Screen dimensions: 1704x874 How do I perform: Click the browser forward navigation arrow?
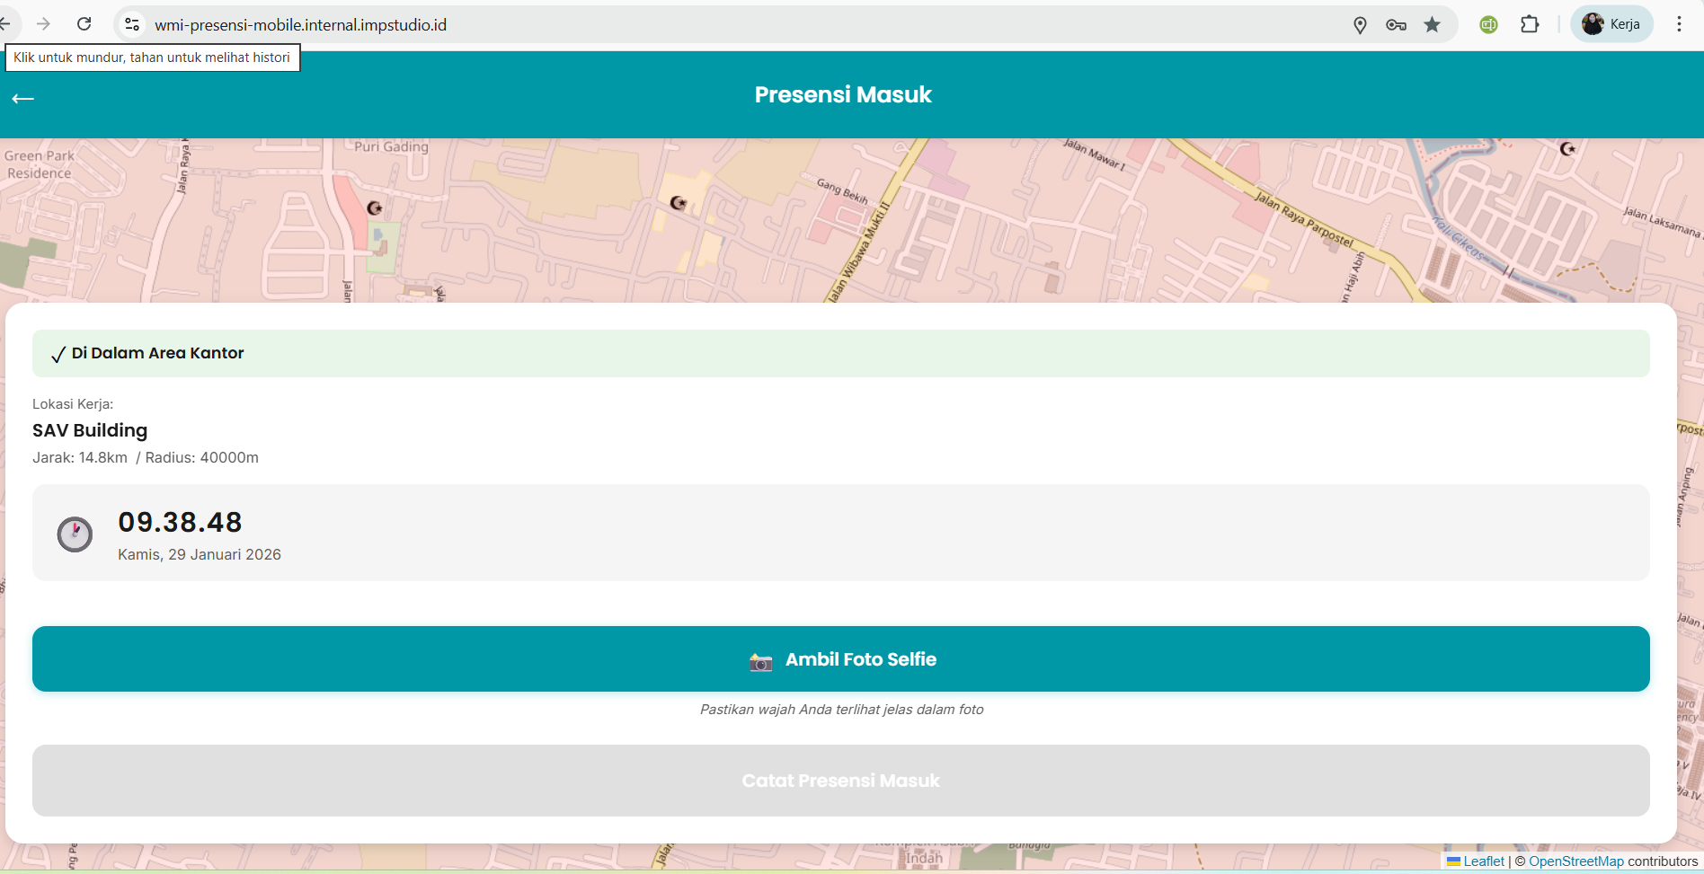click(x=43, y=24)
